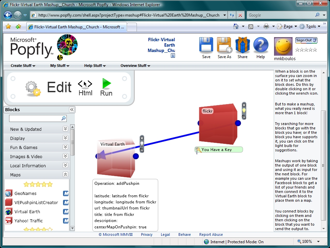Click the Favorites star icon

tap(8, 27)
